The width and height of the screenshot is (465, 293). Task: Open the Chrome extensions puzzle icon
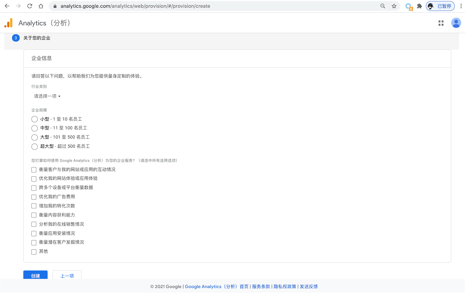[419, 6]
